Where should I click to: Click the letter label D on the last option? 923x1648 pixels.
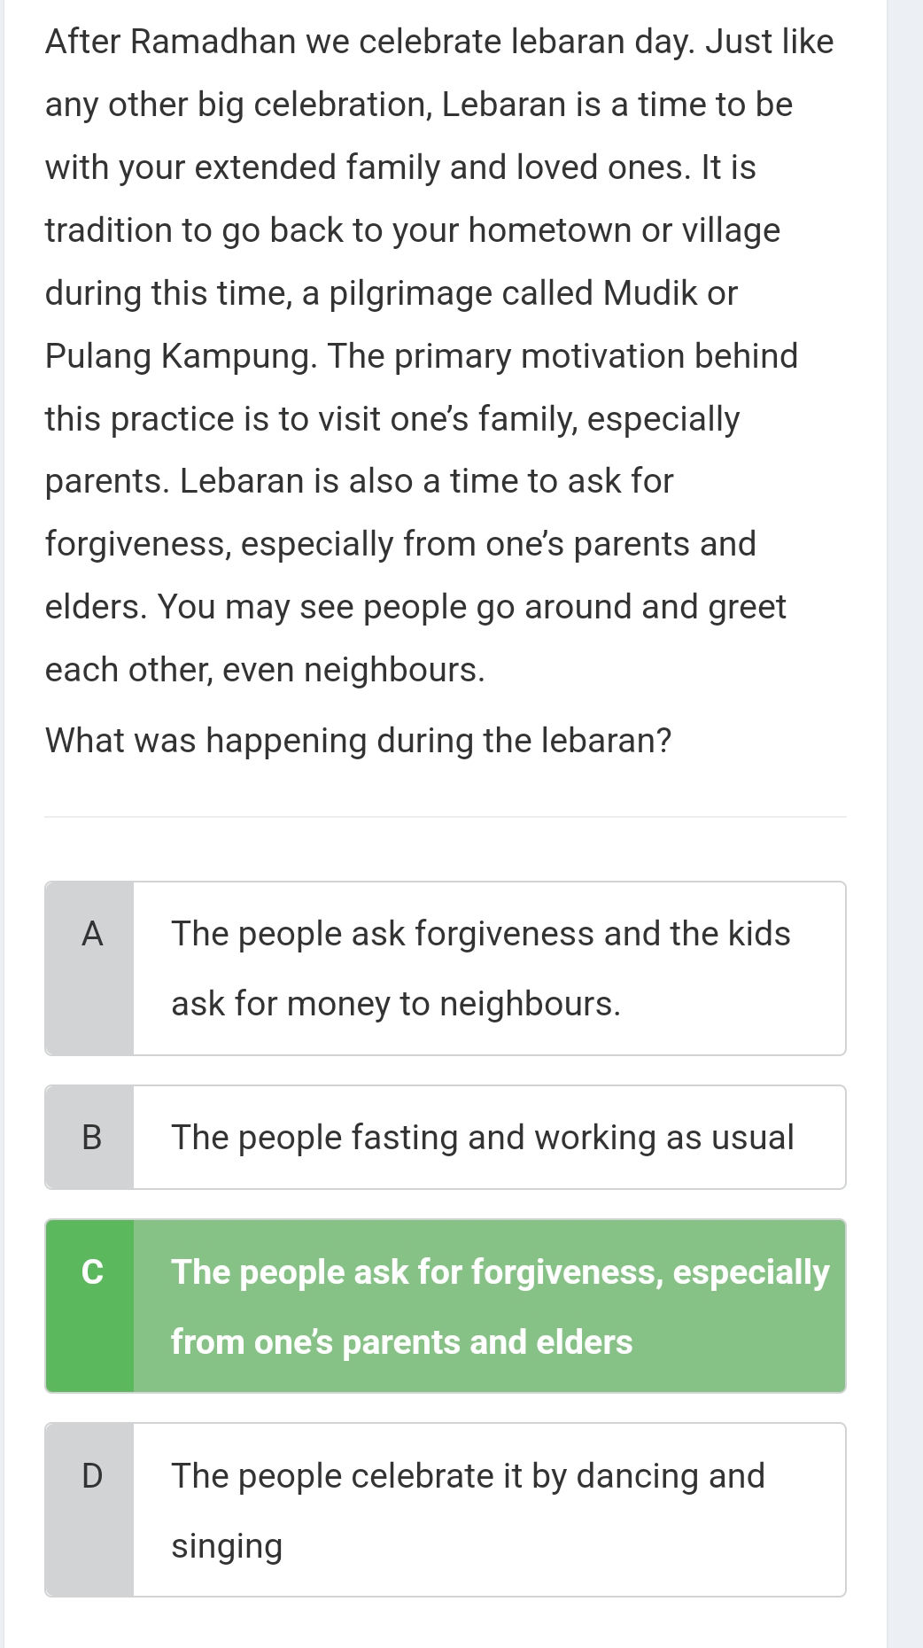(x=92, y=1475)
